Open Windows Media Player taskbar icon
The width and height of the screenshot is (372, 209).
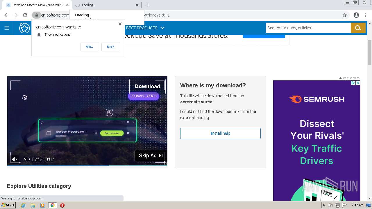(x=43, y=205)
